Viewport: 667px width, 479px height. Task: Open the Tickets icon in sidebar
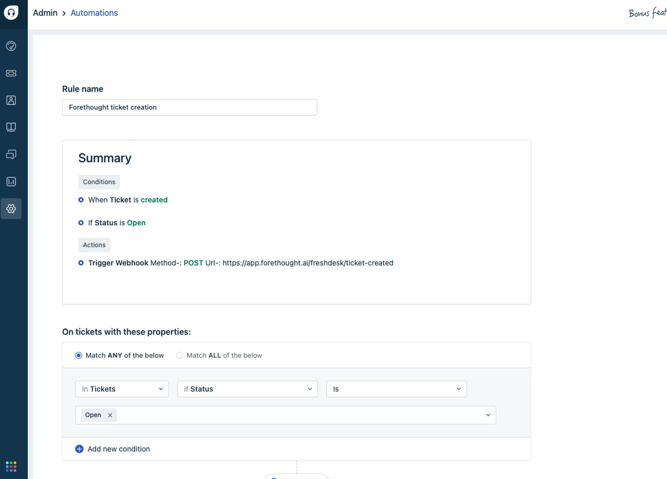[x=11, y=73]
